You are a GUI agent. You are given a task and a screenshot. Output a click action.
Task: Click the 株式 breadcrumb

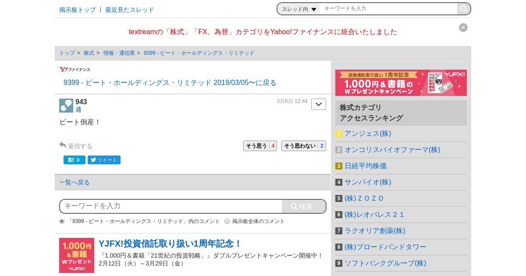coord(89,53)
